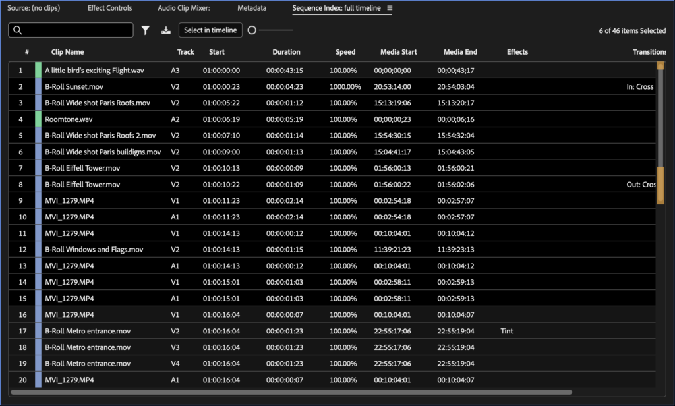
Task: Click the Tint effect cell
Action: click(x=507, y=331)
